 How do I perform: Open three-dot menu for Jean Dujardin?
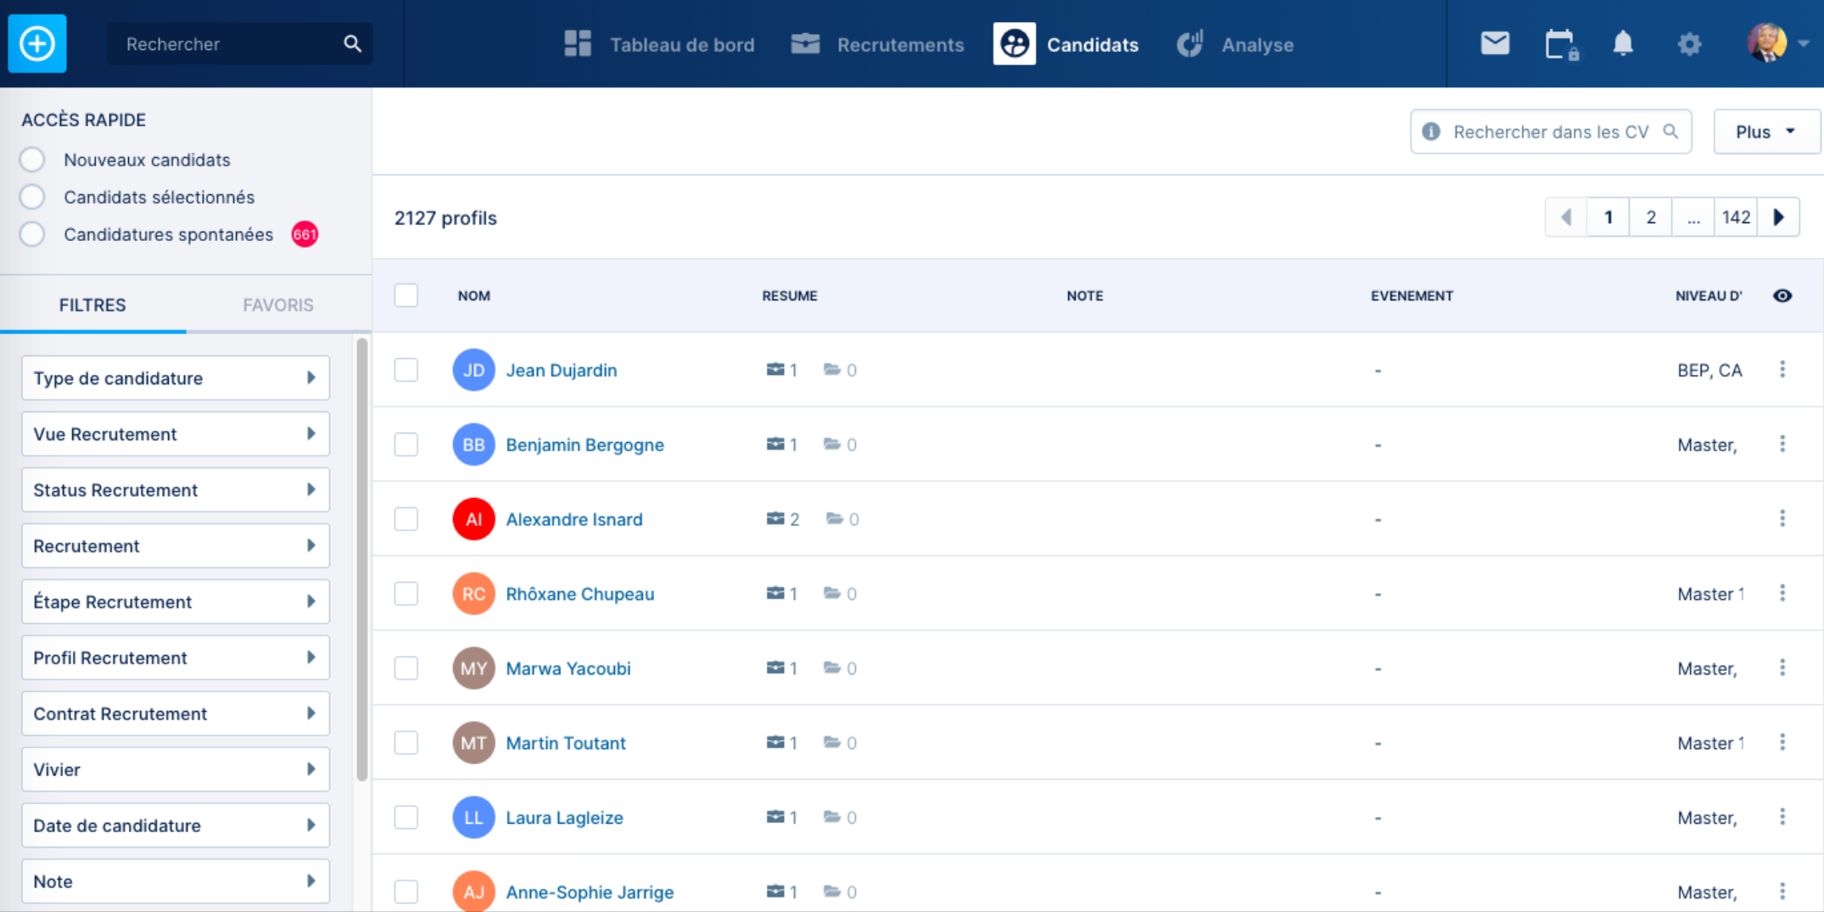pyautogui.click(x=1782, y=369)
